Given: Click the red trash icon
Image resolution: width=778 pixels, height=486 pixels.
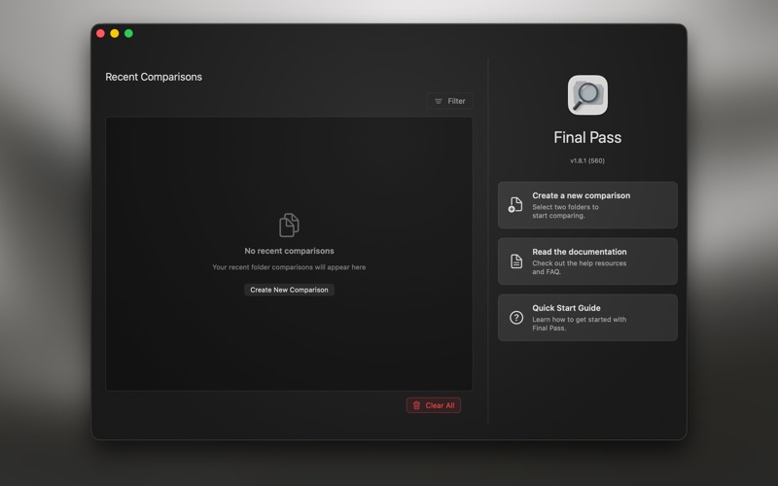Looking at the screenshot, I should (x=416, y=405).
